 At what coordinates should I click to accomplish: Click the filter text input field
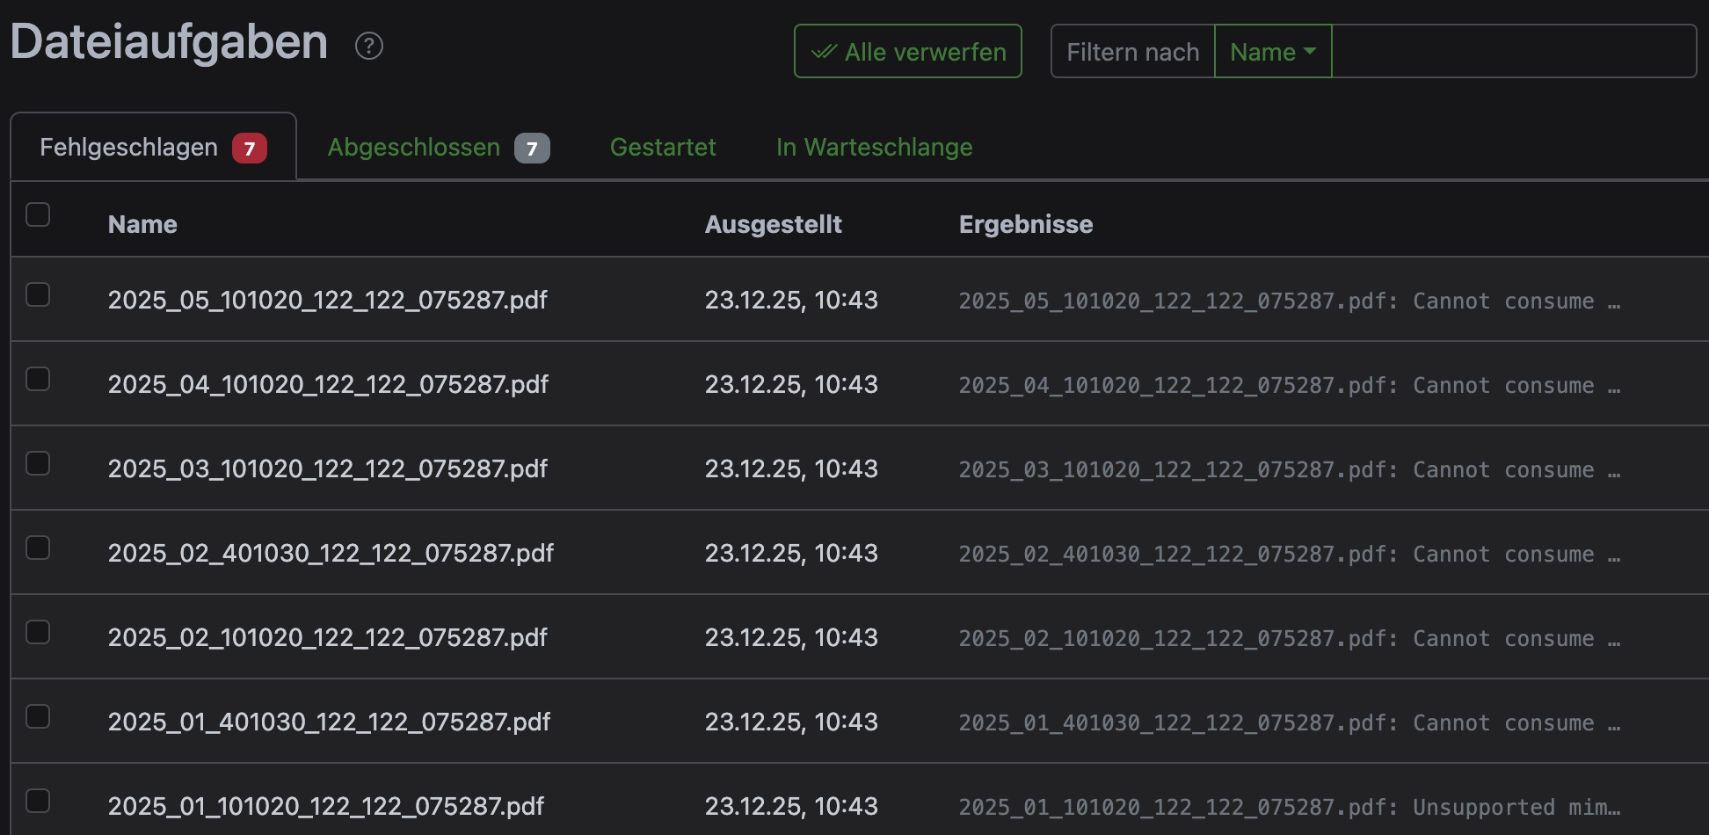(1512, 52)
